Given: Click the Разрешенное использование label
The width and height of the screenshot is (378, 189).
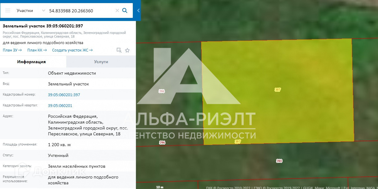Looking at the screenshot, I should [15, 179].
